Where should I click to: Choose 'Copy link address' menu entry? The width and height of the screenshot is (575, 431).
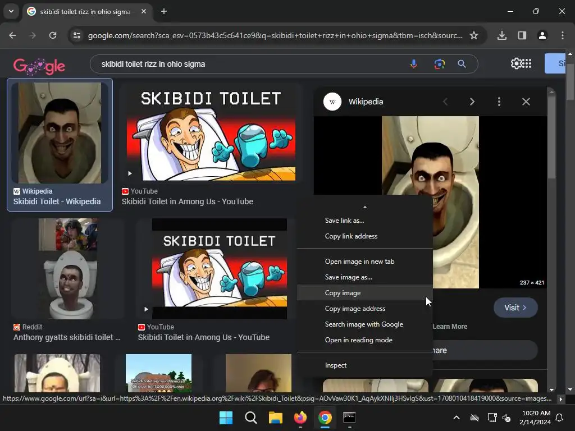click(365, 236)
